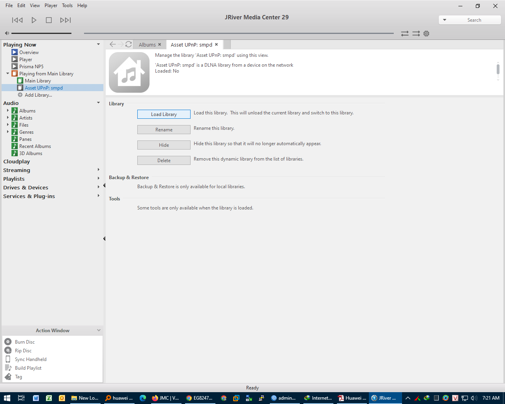
Task: Expand the Drives & Devices section
Action: tap(98, 187)
